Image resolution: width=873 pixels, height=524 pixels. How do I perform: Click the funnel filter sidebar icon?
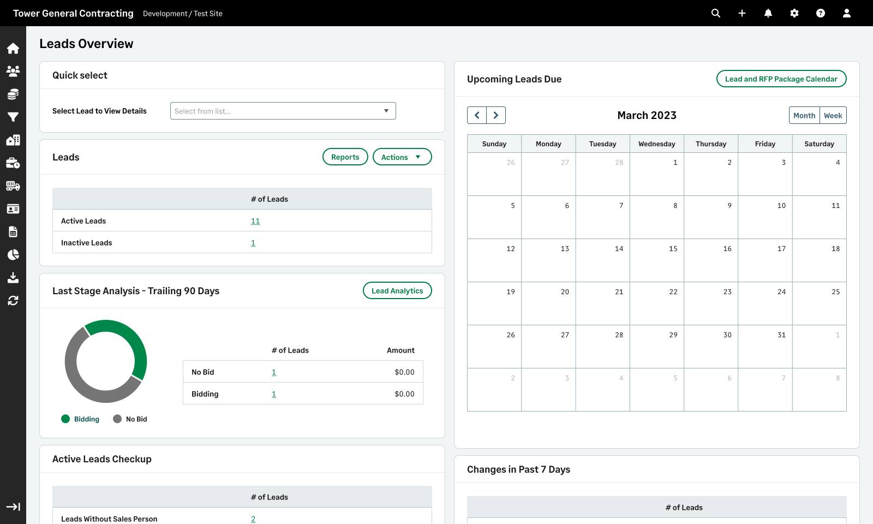[x=13, y=117]
